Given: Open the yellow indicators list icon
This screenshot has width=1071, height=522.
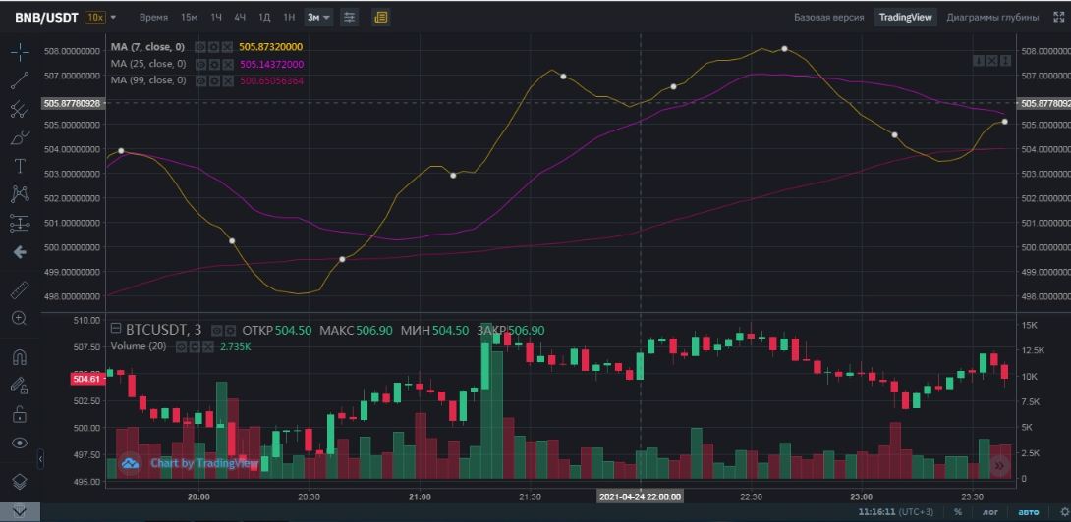Looking at the screenshot, I should pos(381,17).
